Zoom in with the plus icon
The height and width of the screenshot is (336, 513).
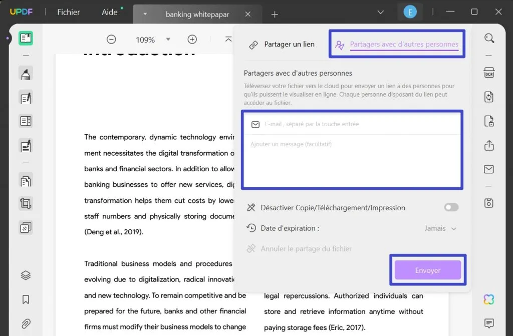click(192, 40)
